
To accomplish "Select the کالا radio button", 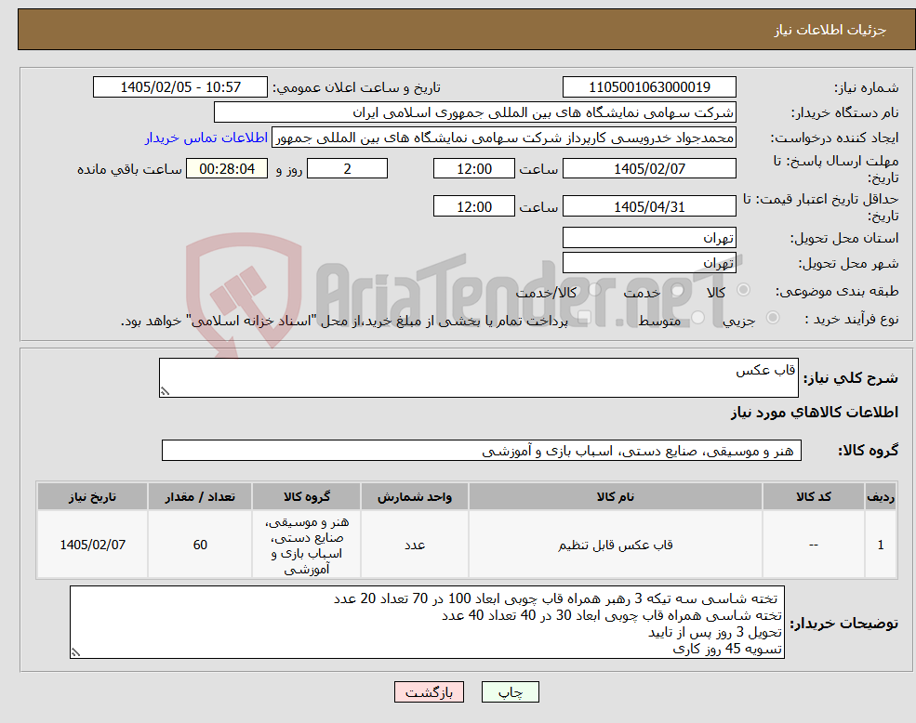I will click(744, 290).
